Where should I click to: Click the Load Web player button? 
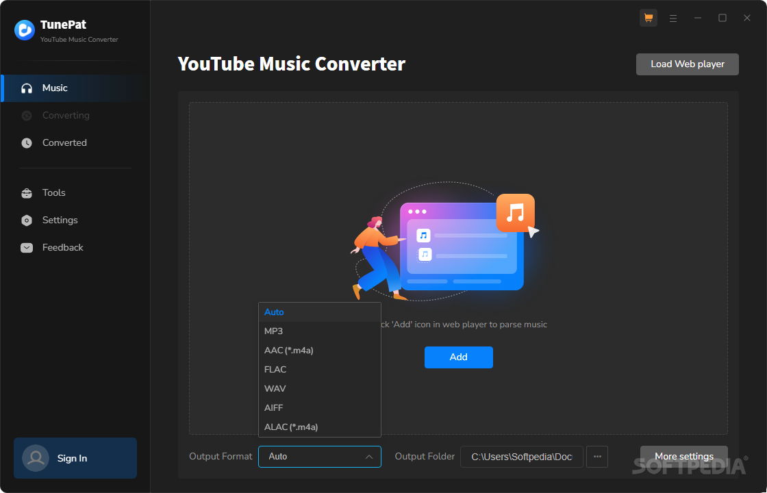688,64
